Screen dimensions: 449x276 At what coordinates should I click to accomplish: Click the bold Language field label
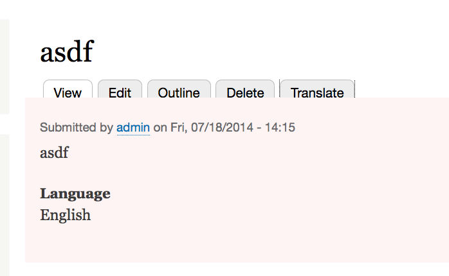coord(75,194)
